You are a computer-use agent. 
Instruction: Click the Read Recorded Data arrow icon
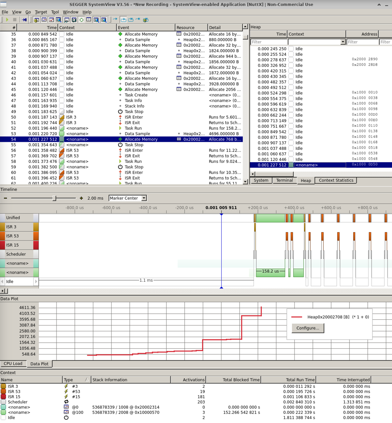pos(24,20)
